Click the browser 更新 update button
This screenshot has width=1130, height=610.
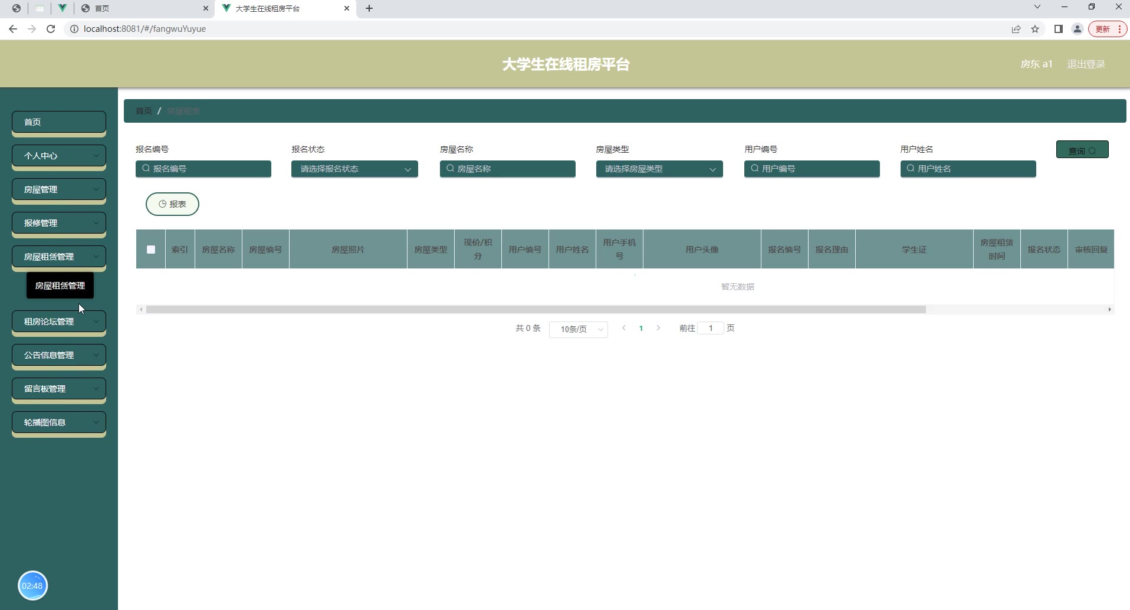point(1108,29)
